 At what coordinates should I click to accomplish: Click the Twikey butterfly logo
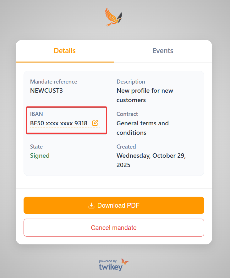(x=125, y=262)
